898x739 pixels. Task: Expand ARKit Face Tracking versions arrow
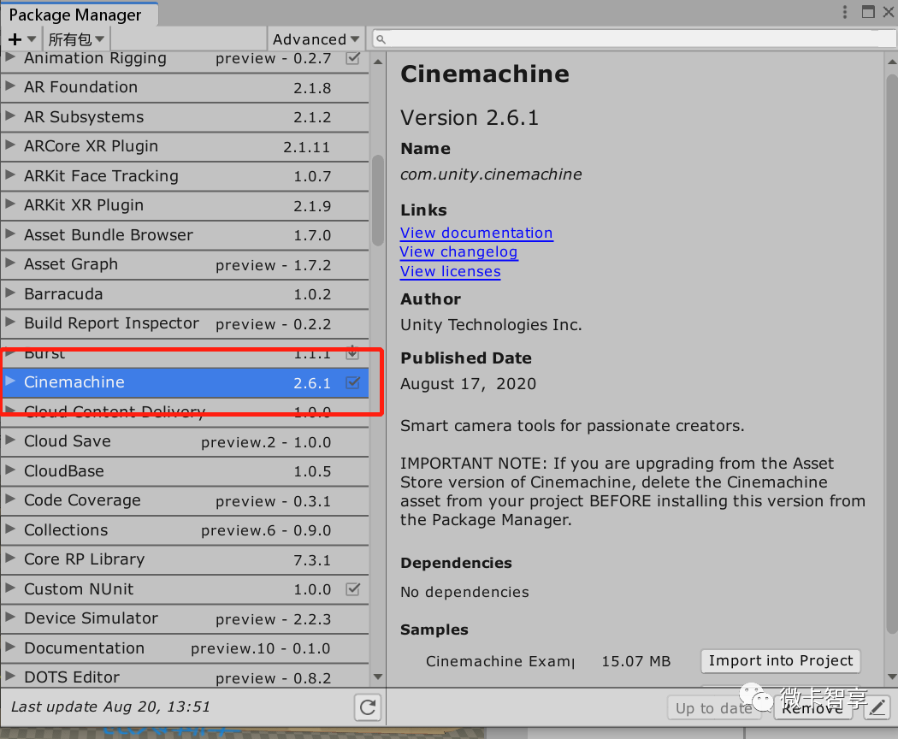click(x=9, y=174)
